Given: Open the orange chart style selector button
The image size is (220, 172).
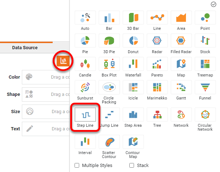Looking at the screenshot, I should point(63,61).
